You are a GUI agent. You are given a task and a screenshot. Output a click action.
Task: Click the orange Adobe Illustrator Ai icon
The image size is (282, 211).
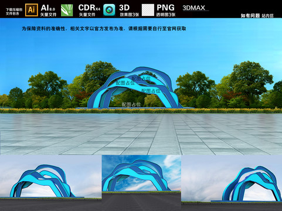[x=32, y=10]
